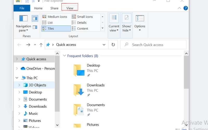This screenshot has height=130, width=208.
Task: Select Music in the navigation tree
Action: tap(31, 114)
